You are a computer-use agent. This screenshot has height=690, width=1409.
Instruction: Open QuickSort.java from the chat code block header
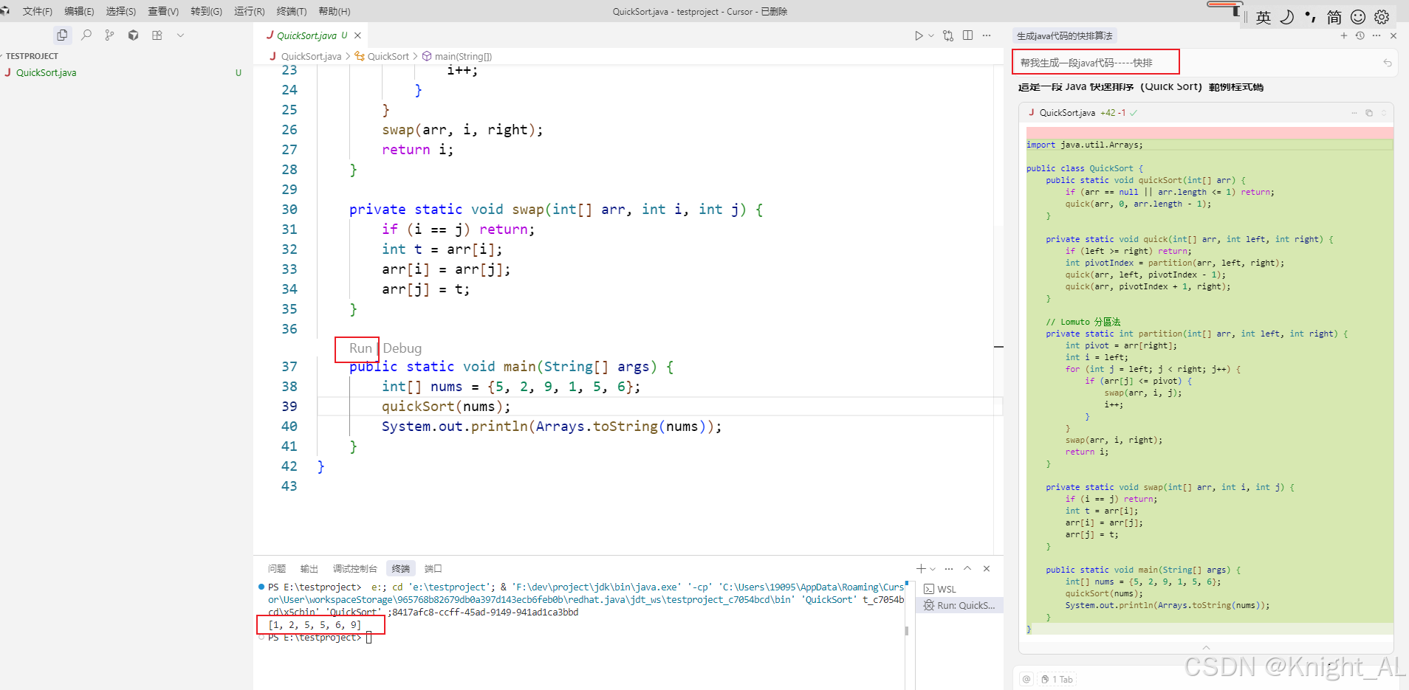click(x=1067, y=113)
